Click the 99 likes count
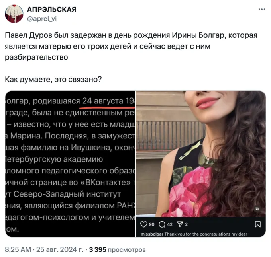The width and height of the screenshot is (271, 257). tap(151, 224)
